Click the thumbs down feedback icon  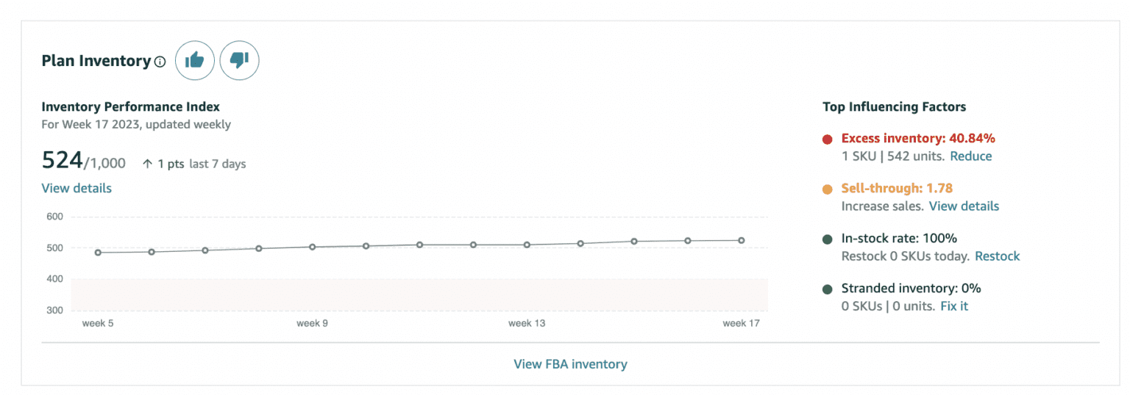point(240,60)
